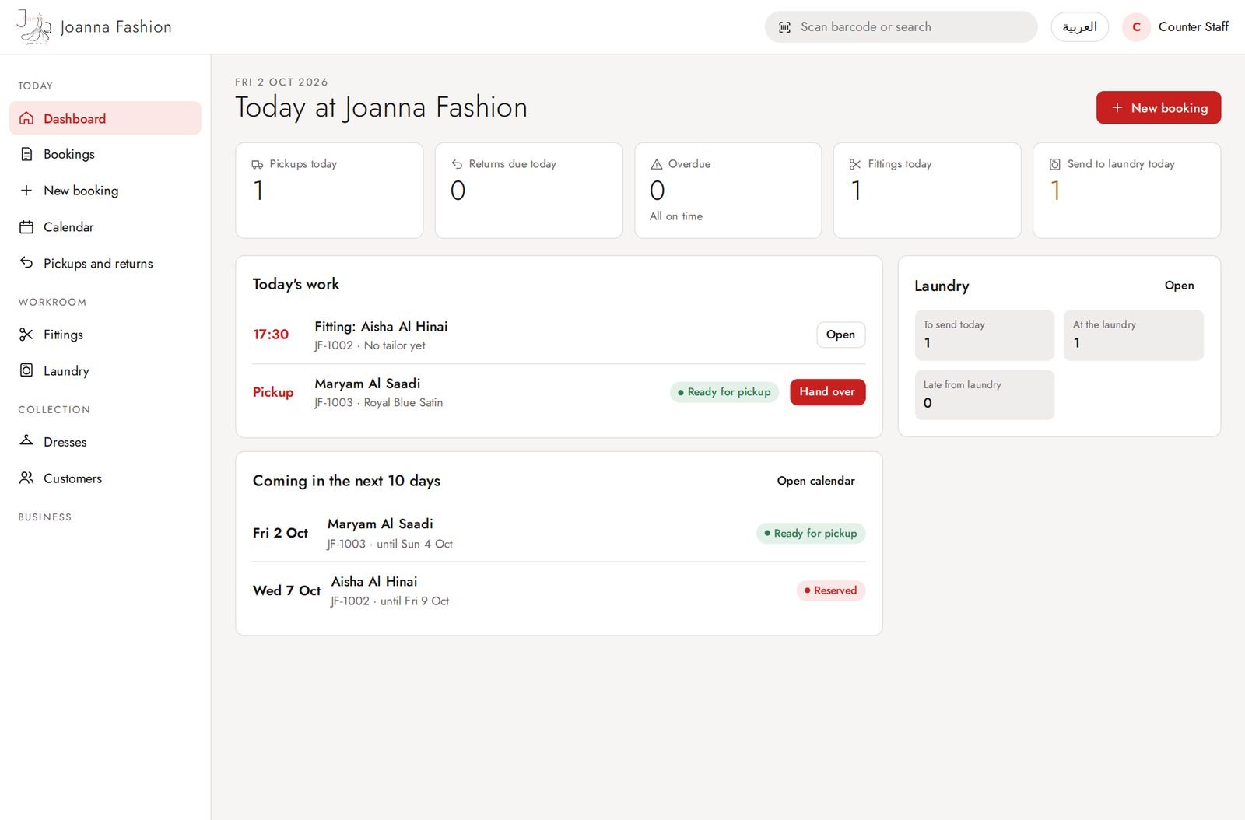Viewport: 1245px width, 820px height.
Task: Click the Customers people icon
Action: tap(26, 478)
